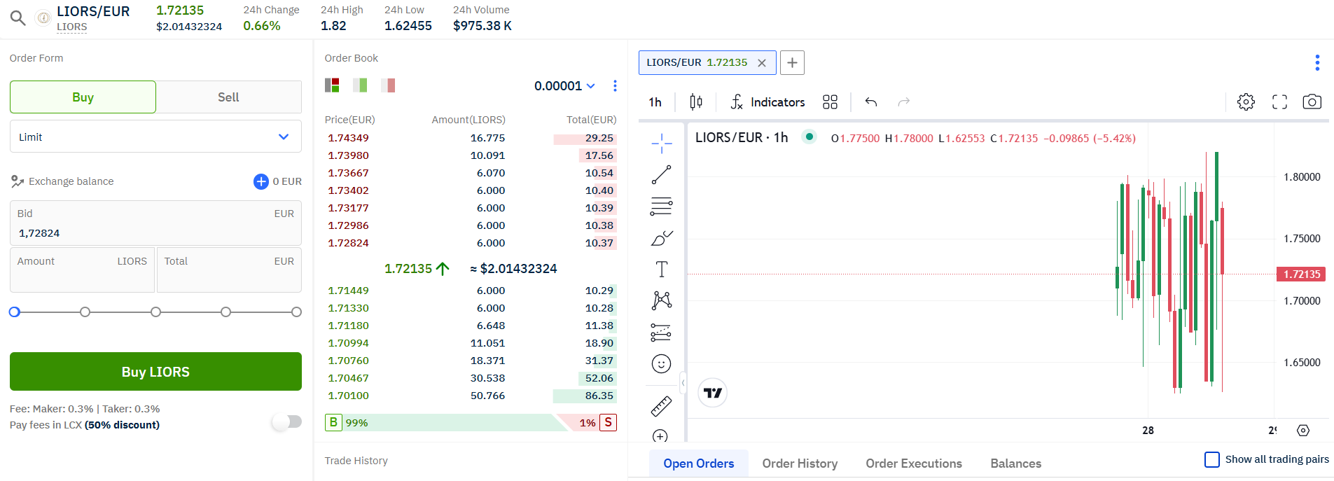Toggle Pay fees in LCX switch

(x=287, y=421)
